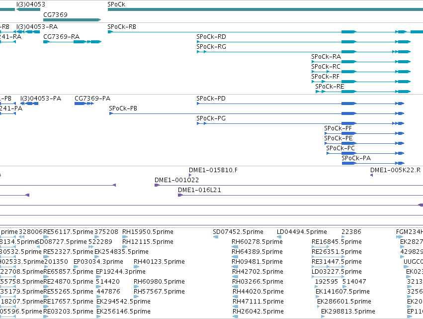Select the RH60980.5prime EST label
The width and height of the screenshot is (423, 319).
(159, 282)
